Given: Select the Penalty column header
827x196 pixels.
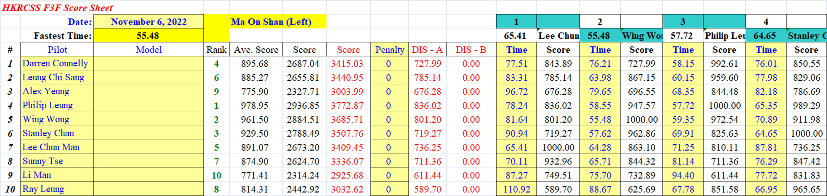Looking at the screenshot, I should tap(389, 49).
